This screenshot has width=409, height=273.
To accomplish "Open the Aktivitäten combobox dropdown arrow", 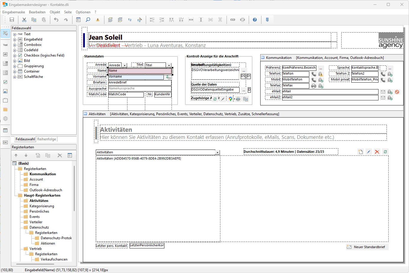I will [x=218, y=152].
